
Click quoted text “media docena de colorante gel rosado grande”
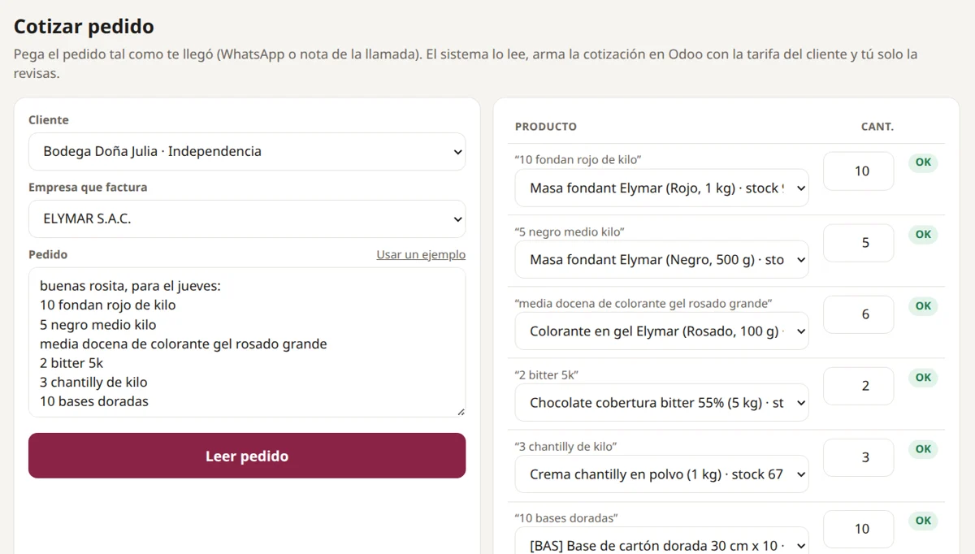click(x=643, y=303)
